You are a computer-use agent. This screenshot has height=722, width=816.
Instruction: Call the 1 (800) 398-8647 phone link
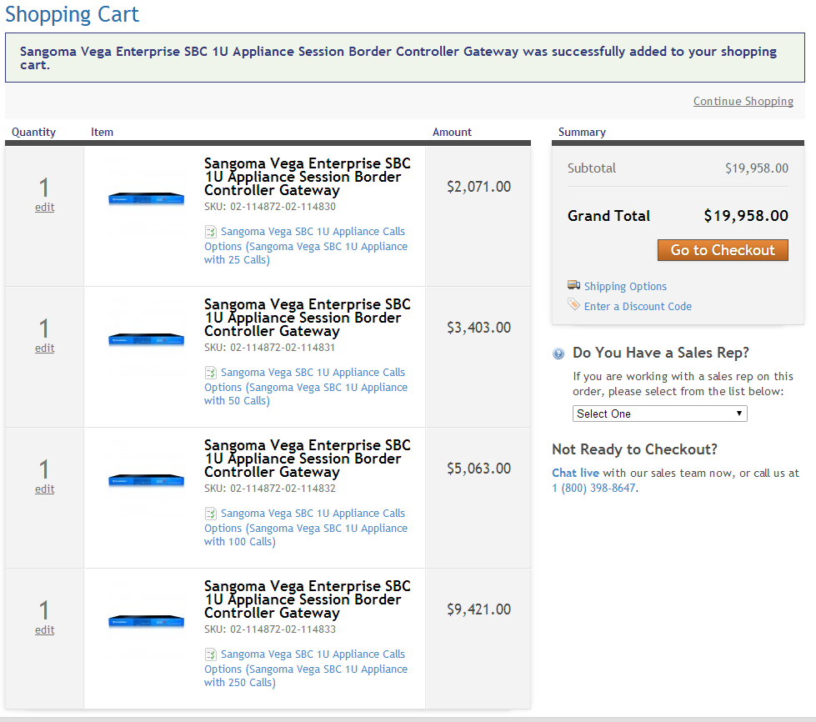click(x=593, y=488)
